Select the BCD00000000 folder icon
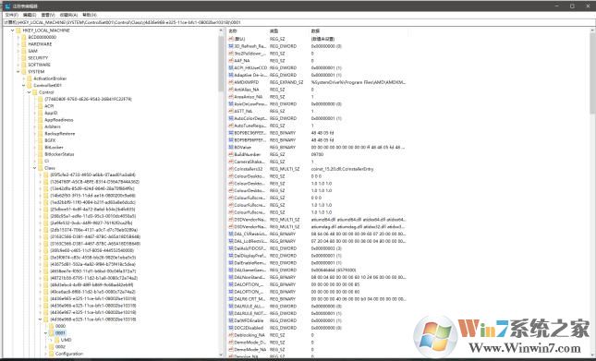The height and width of the screenshot is (361, 596). click(24, 37)
